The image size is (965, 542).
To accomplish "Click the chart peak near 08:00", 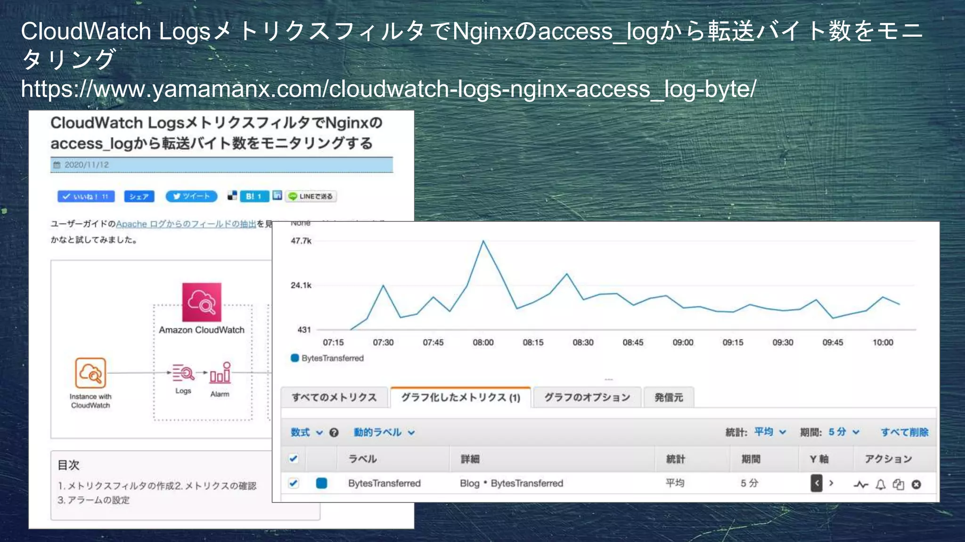I will point(483,241).
